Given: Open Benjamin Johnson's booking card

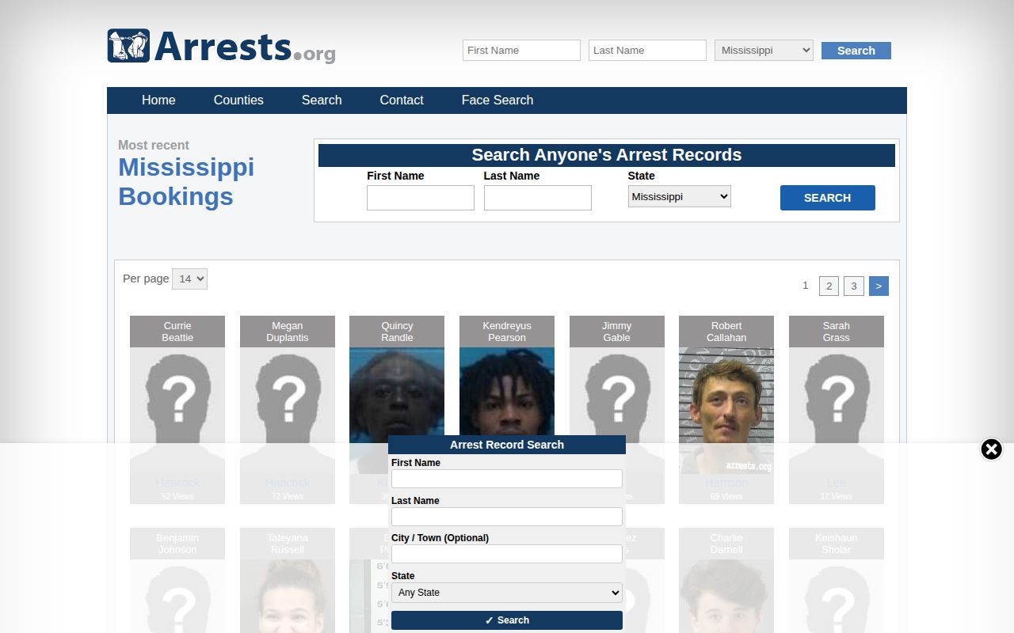Looking at the screenshot, I should [x=177, y=580].
